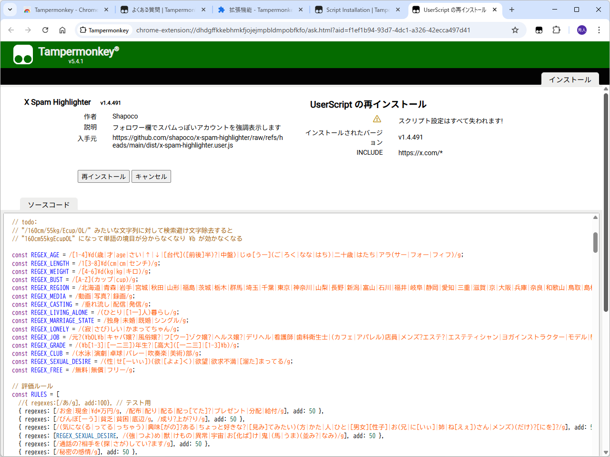
Task: Click the warning triangle icon
Action: click(x=378, y=119)
